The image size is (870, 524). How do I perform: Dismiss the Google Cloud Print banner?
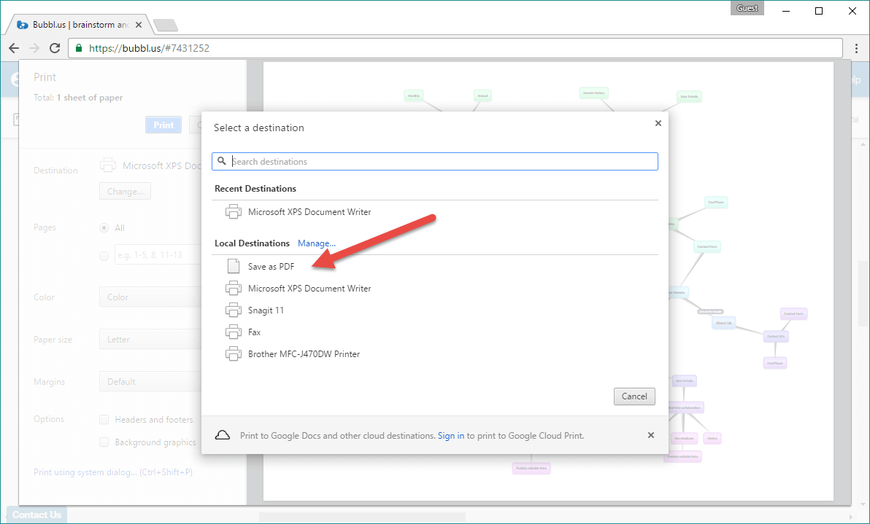pos(651,435)
